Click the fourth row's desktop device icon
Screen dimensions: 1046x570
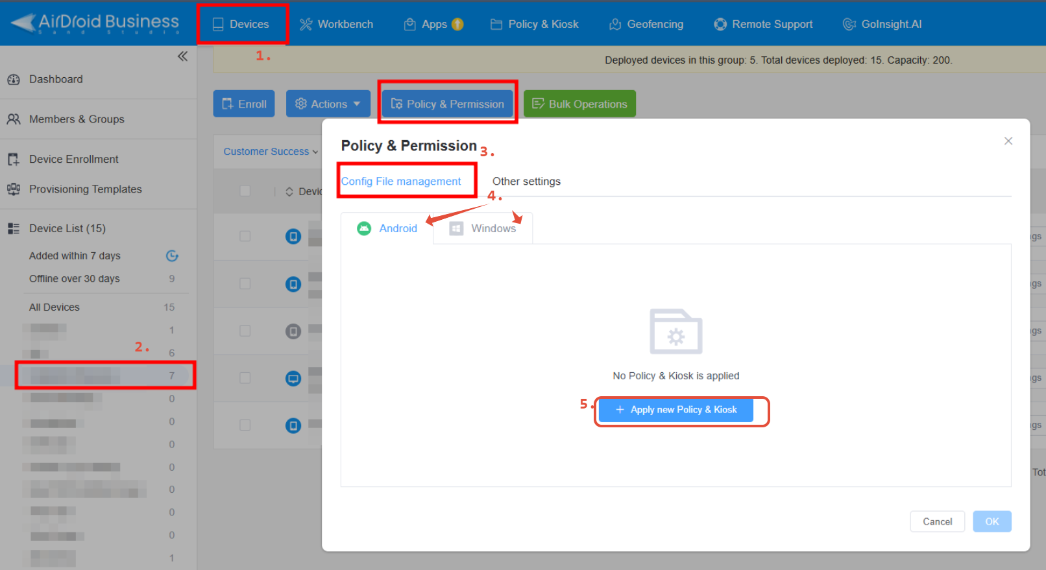click(x=293, y=379)
